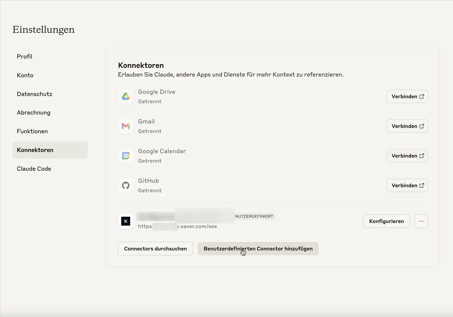The image size is (453, 317).
Task: Click the Google Calendar label
Action: (x=162, y=151)
